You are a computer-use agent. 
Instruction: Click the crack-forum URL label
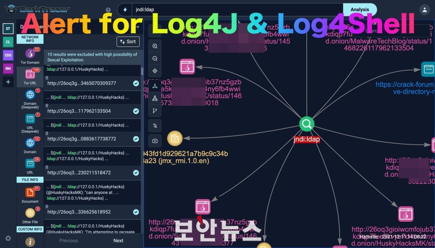[405, 88]
